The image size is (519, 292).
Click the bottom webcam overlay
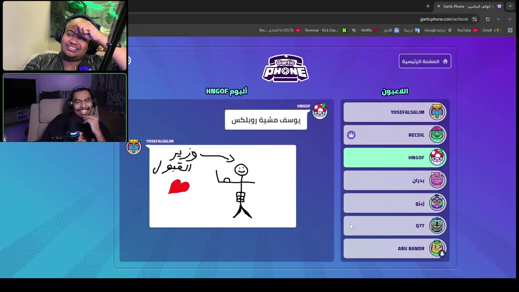64,107
